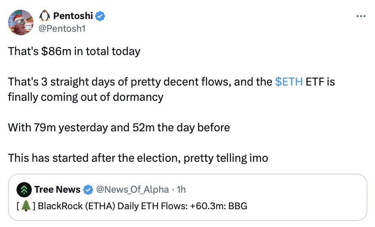Click the Tree News green arrow avatar

click(25, 189)
